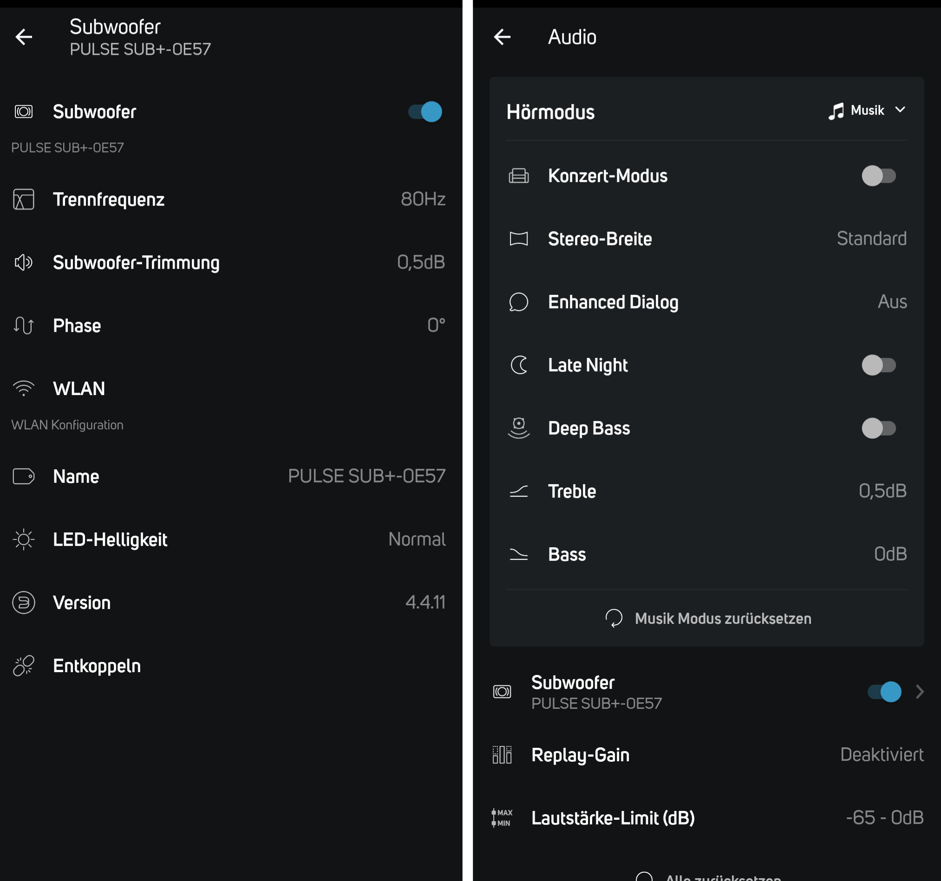Open the Stereo-Breite Standard option

point(871,239)
